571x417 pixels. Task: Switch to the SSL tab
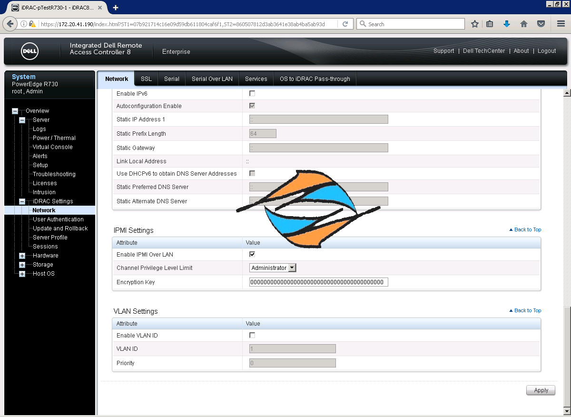146,79
